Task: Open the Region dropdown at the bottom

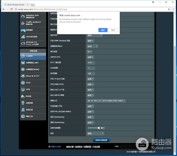Action: (x=95, y=133)
